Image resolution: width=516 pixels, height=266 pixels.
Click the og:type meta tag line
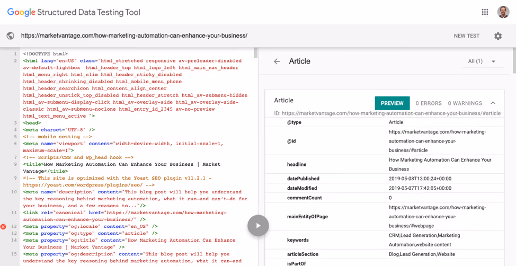tap(90, 233)
